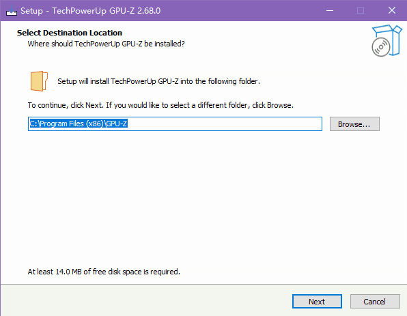Focus the destination folder path field

click(x=175, y=124)
